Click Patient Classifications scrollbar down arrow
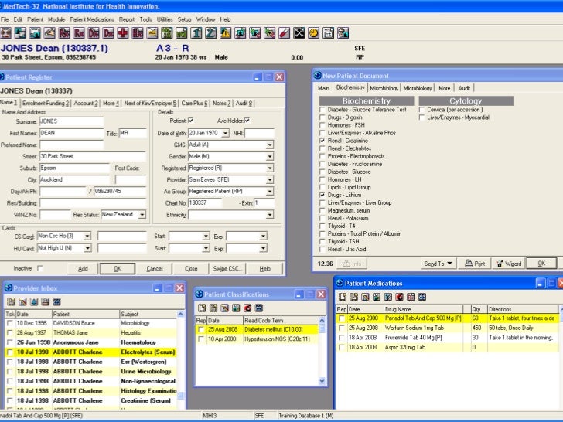The height and width of the screenshot is (422, 563). click(x=322, y=381)
